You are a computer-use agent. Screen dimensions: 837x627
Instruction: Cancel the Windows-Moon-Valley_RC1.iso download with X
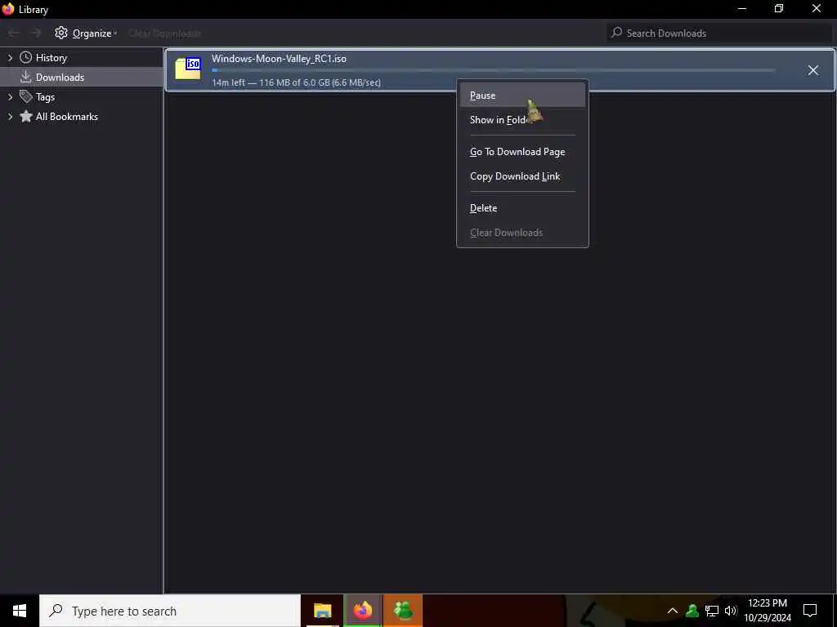813,70
